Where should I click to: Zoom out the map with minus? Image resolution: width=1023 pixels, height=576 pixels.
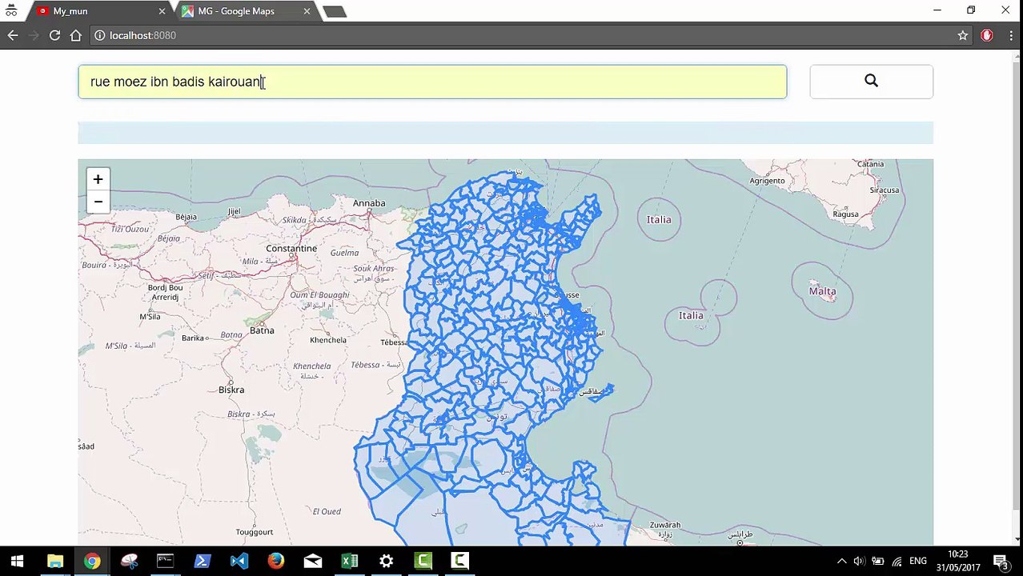[98, 202]
